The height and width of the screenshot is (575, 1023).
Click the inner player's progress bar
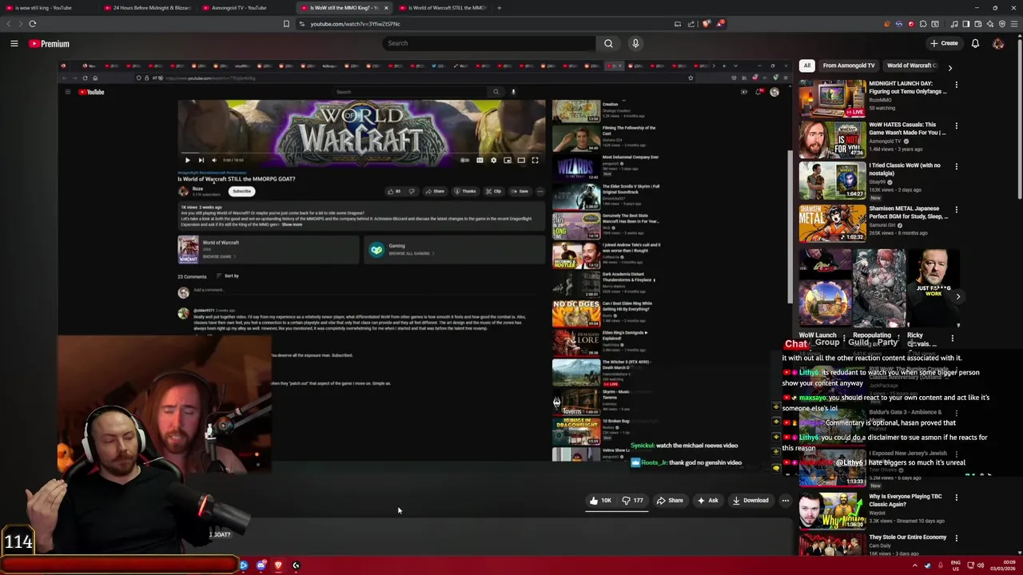click(x=361, y=153)
